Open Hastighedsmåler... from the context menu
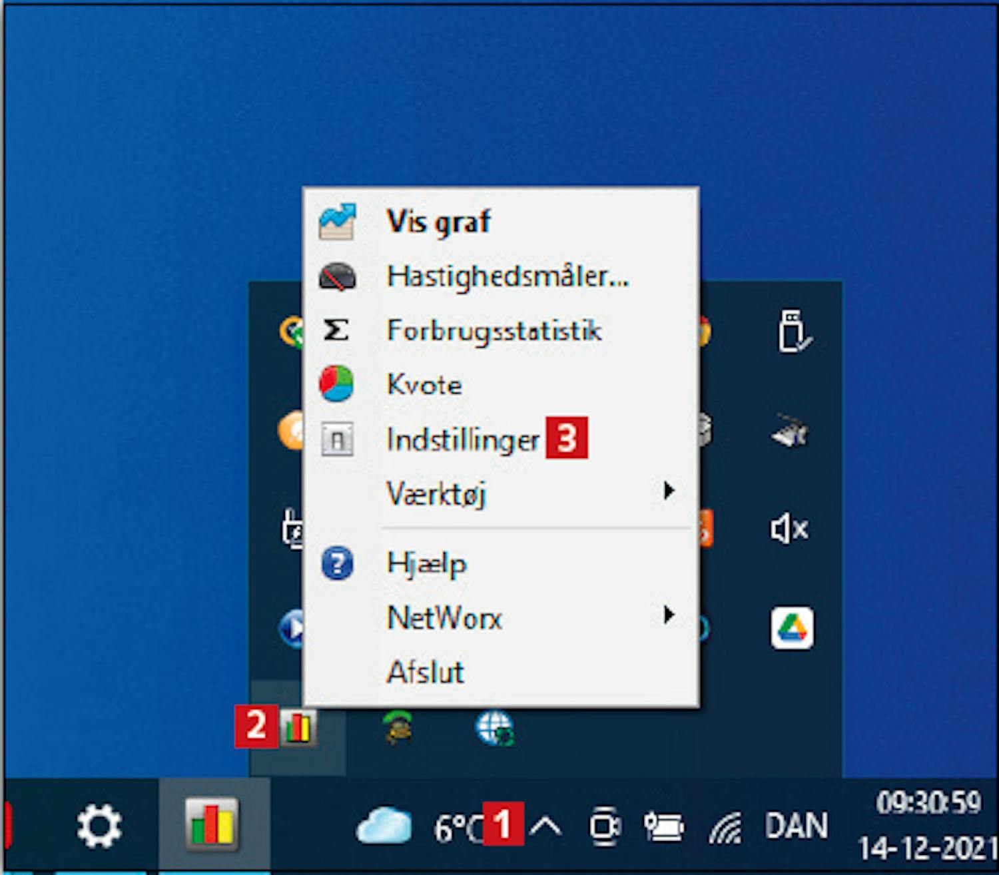The image size is (999, 875). pos(500,276)
